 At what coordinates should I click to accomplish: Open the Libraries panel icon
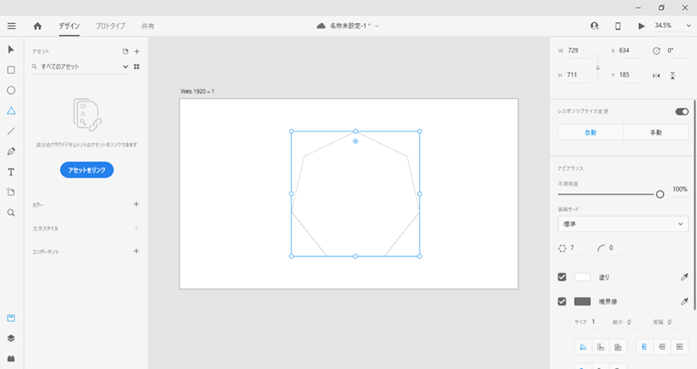[11, 318]
